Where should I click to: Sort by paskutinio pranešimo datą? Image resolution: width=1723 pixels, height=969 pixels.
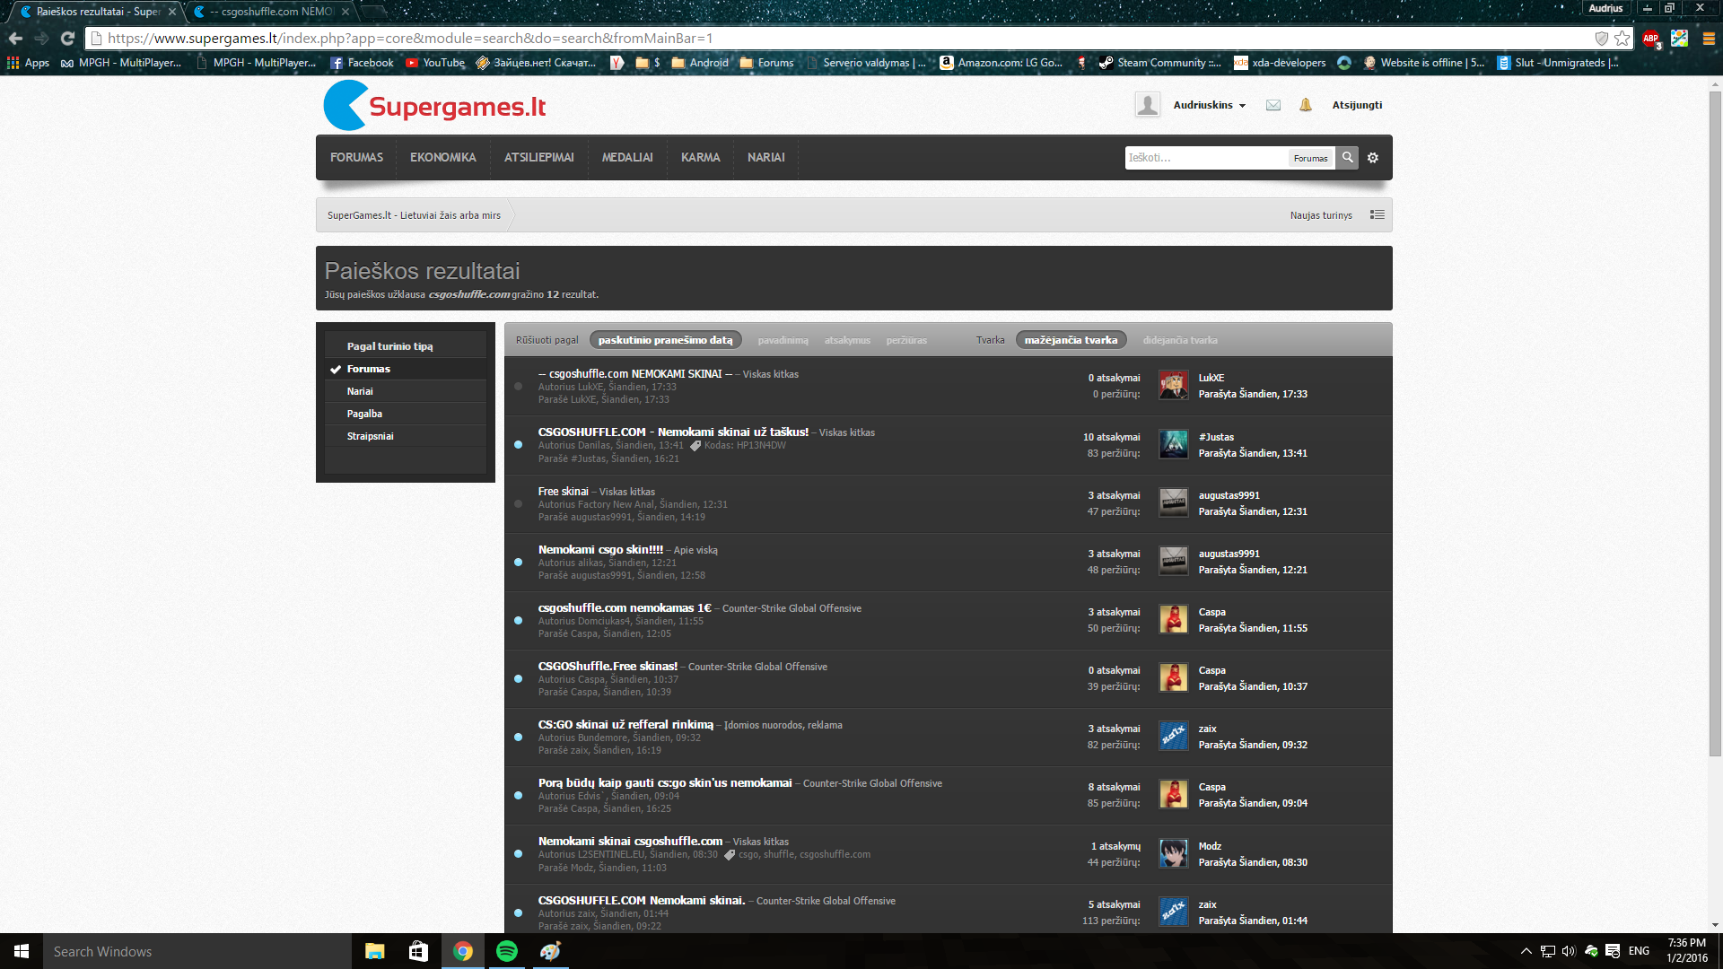click(665, 340)
